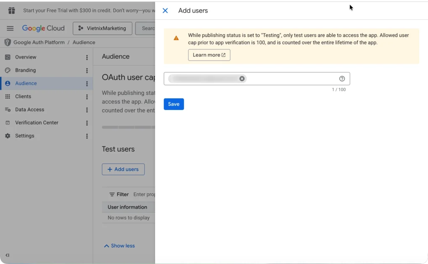Open the Learn more link about publishing status

point(209,54)
